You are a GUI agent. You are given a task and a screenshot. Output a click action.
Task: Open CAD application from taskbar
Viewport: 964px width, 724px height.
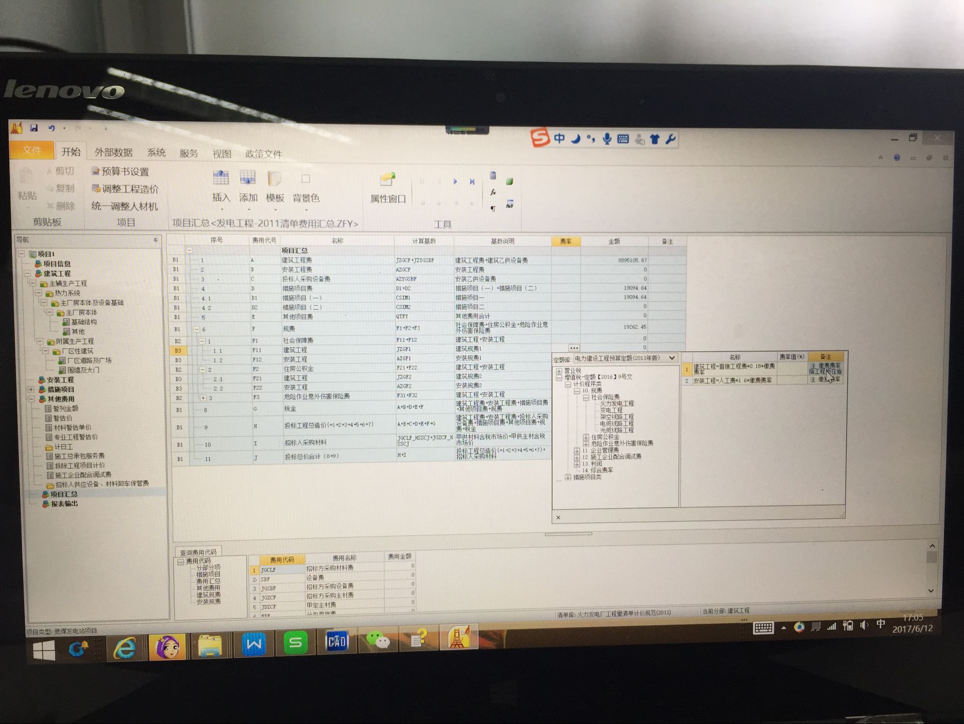(337, 641)
